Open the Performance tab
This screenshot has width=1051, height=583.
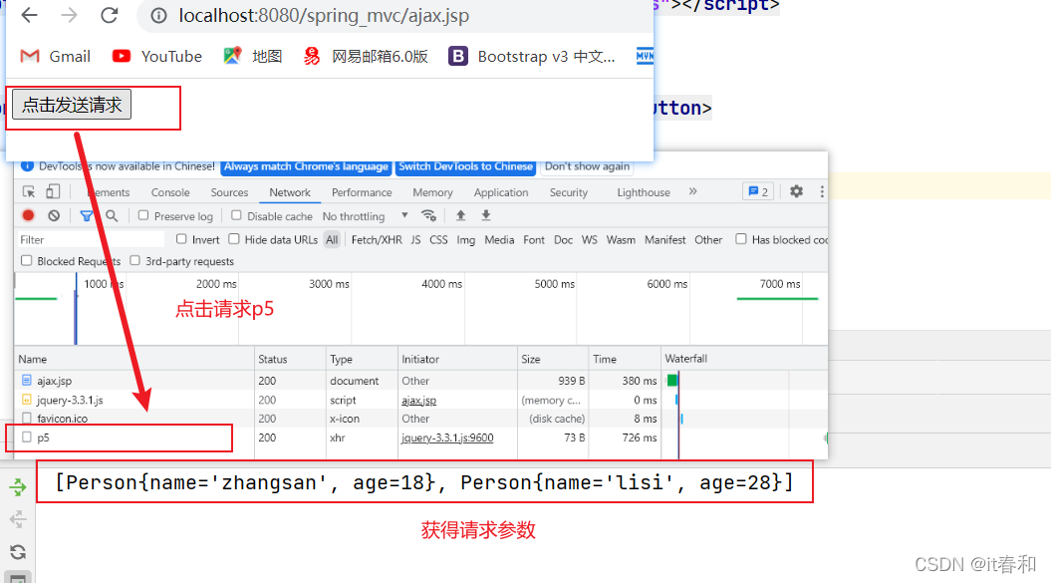(x=362, y=192)
